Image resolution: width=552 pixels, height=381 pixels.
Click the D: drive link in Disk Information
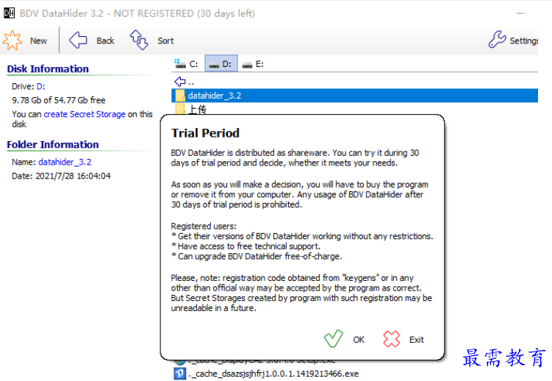[x=41, y=86]
